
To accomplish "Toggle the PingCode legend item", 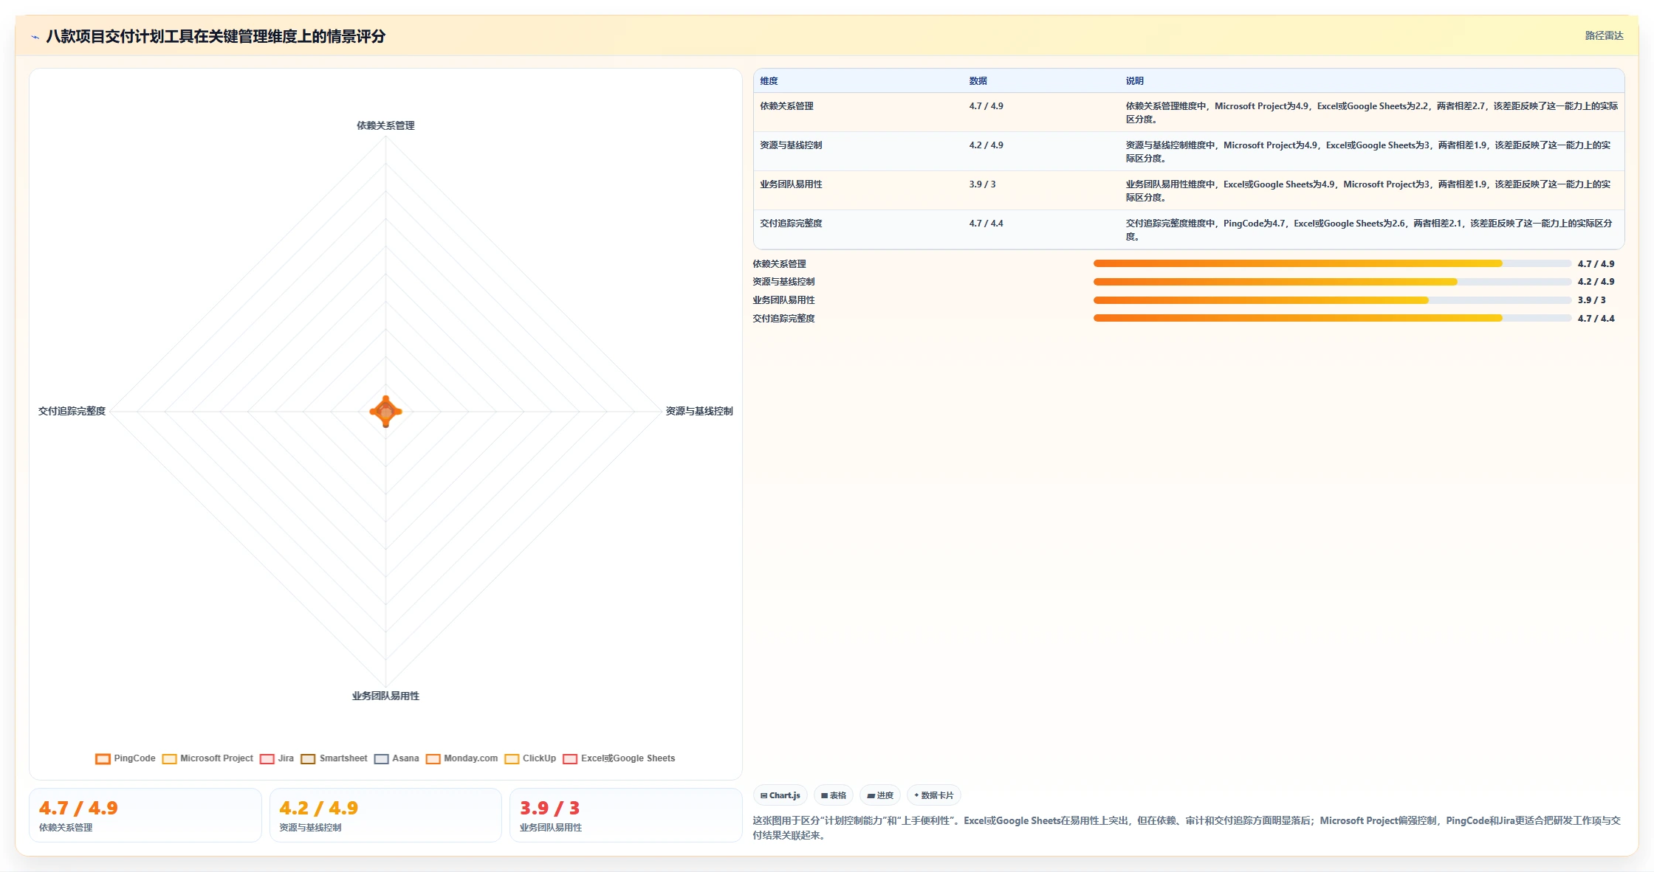I will 126,758.
